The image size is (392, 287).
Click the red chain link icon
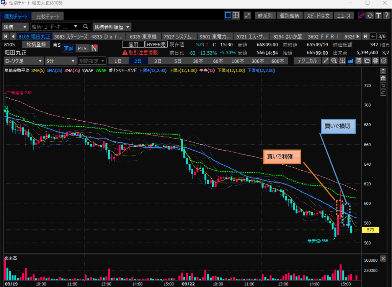tap(361, 16)
